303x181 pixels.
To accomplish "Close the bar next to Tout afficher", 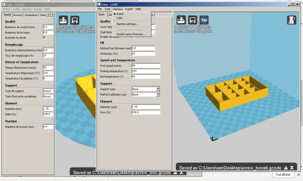I will click(298, 175).
